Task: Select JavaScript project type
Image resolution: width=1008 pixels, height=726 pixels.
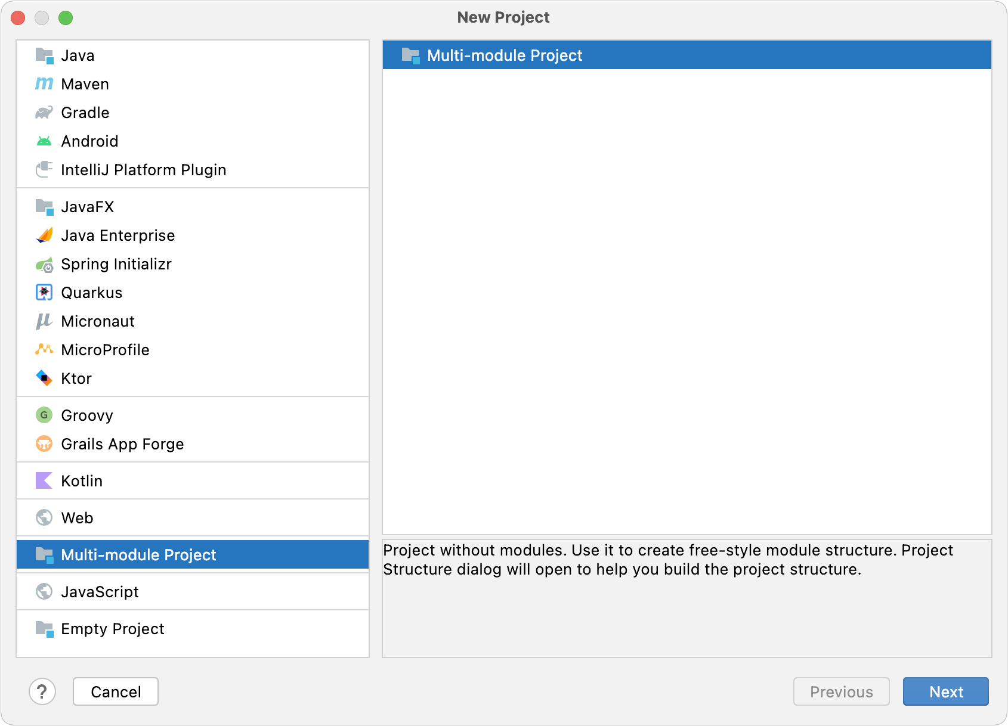Action: click(x=193, y=592)
